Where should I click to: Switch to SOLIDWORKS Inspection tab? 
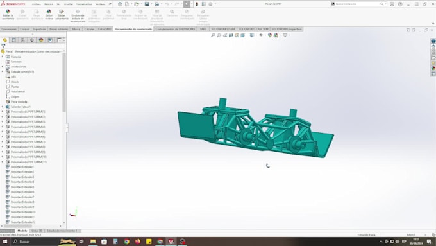click(287, 29)
